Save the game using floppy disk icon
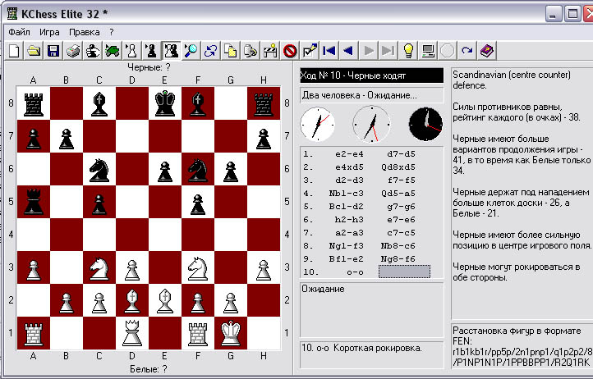The image size is (593, 379). pos(53,51)
